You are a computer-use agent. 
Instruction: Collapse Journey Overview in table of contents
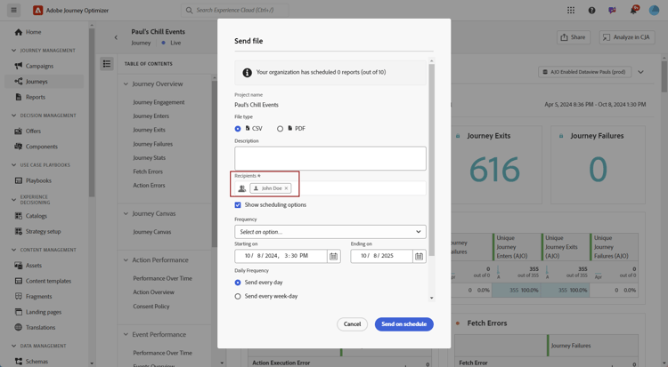(126, 84)
